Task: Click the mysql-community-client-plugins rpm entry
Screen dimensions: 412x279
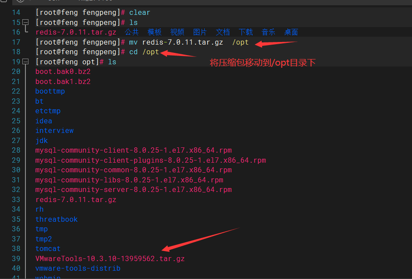Action: pyautogui.click(x=151, y=160)
